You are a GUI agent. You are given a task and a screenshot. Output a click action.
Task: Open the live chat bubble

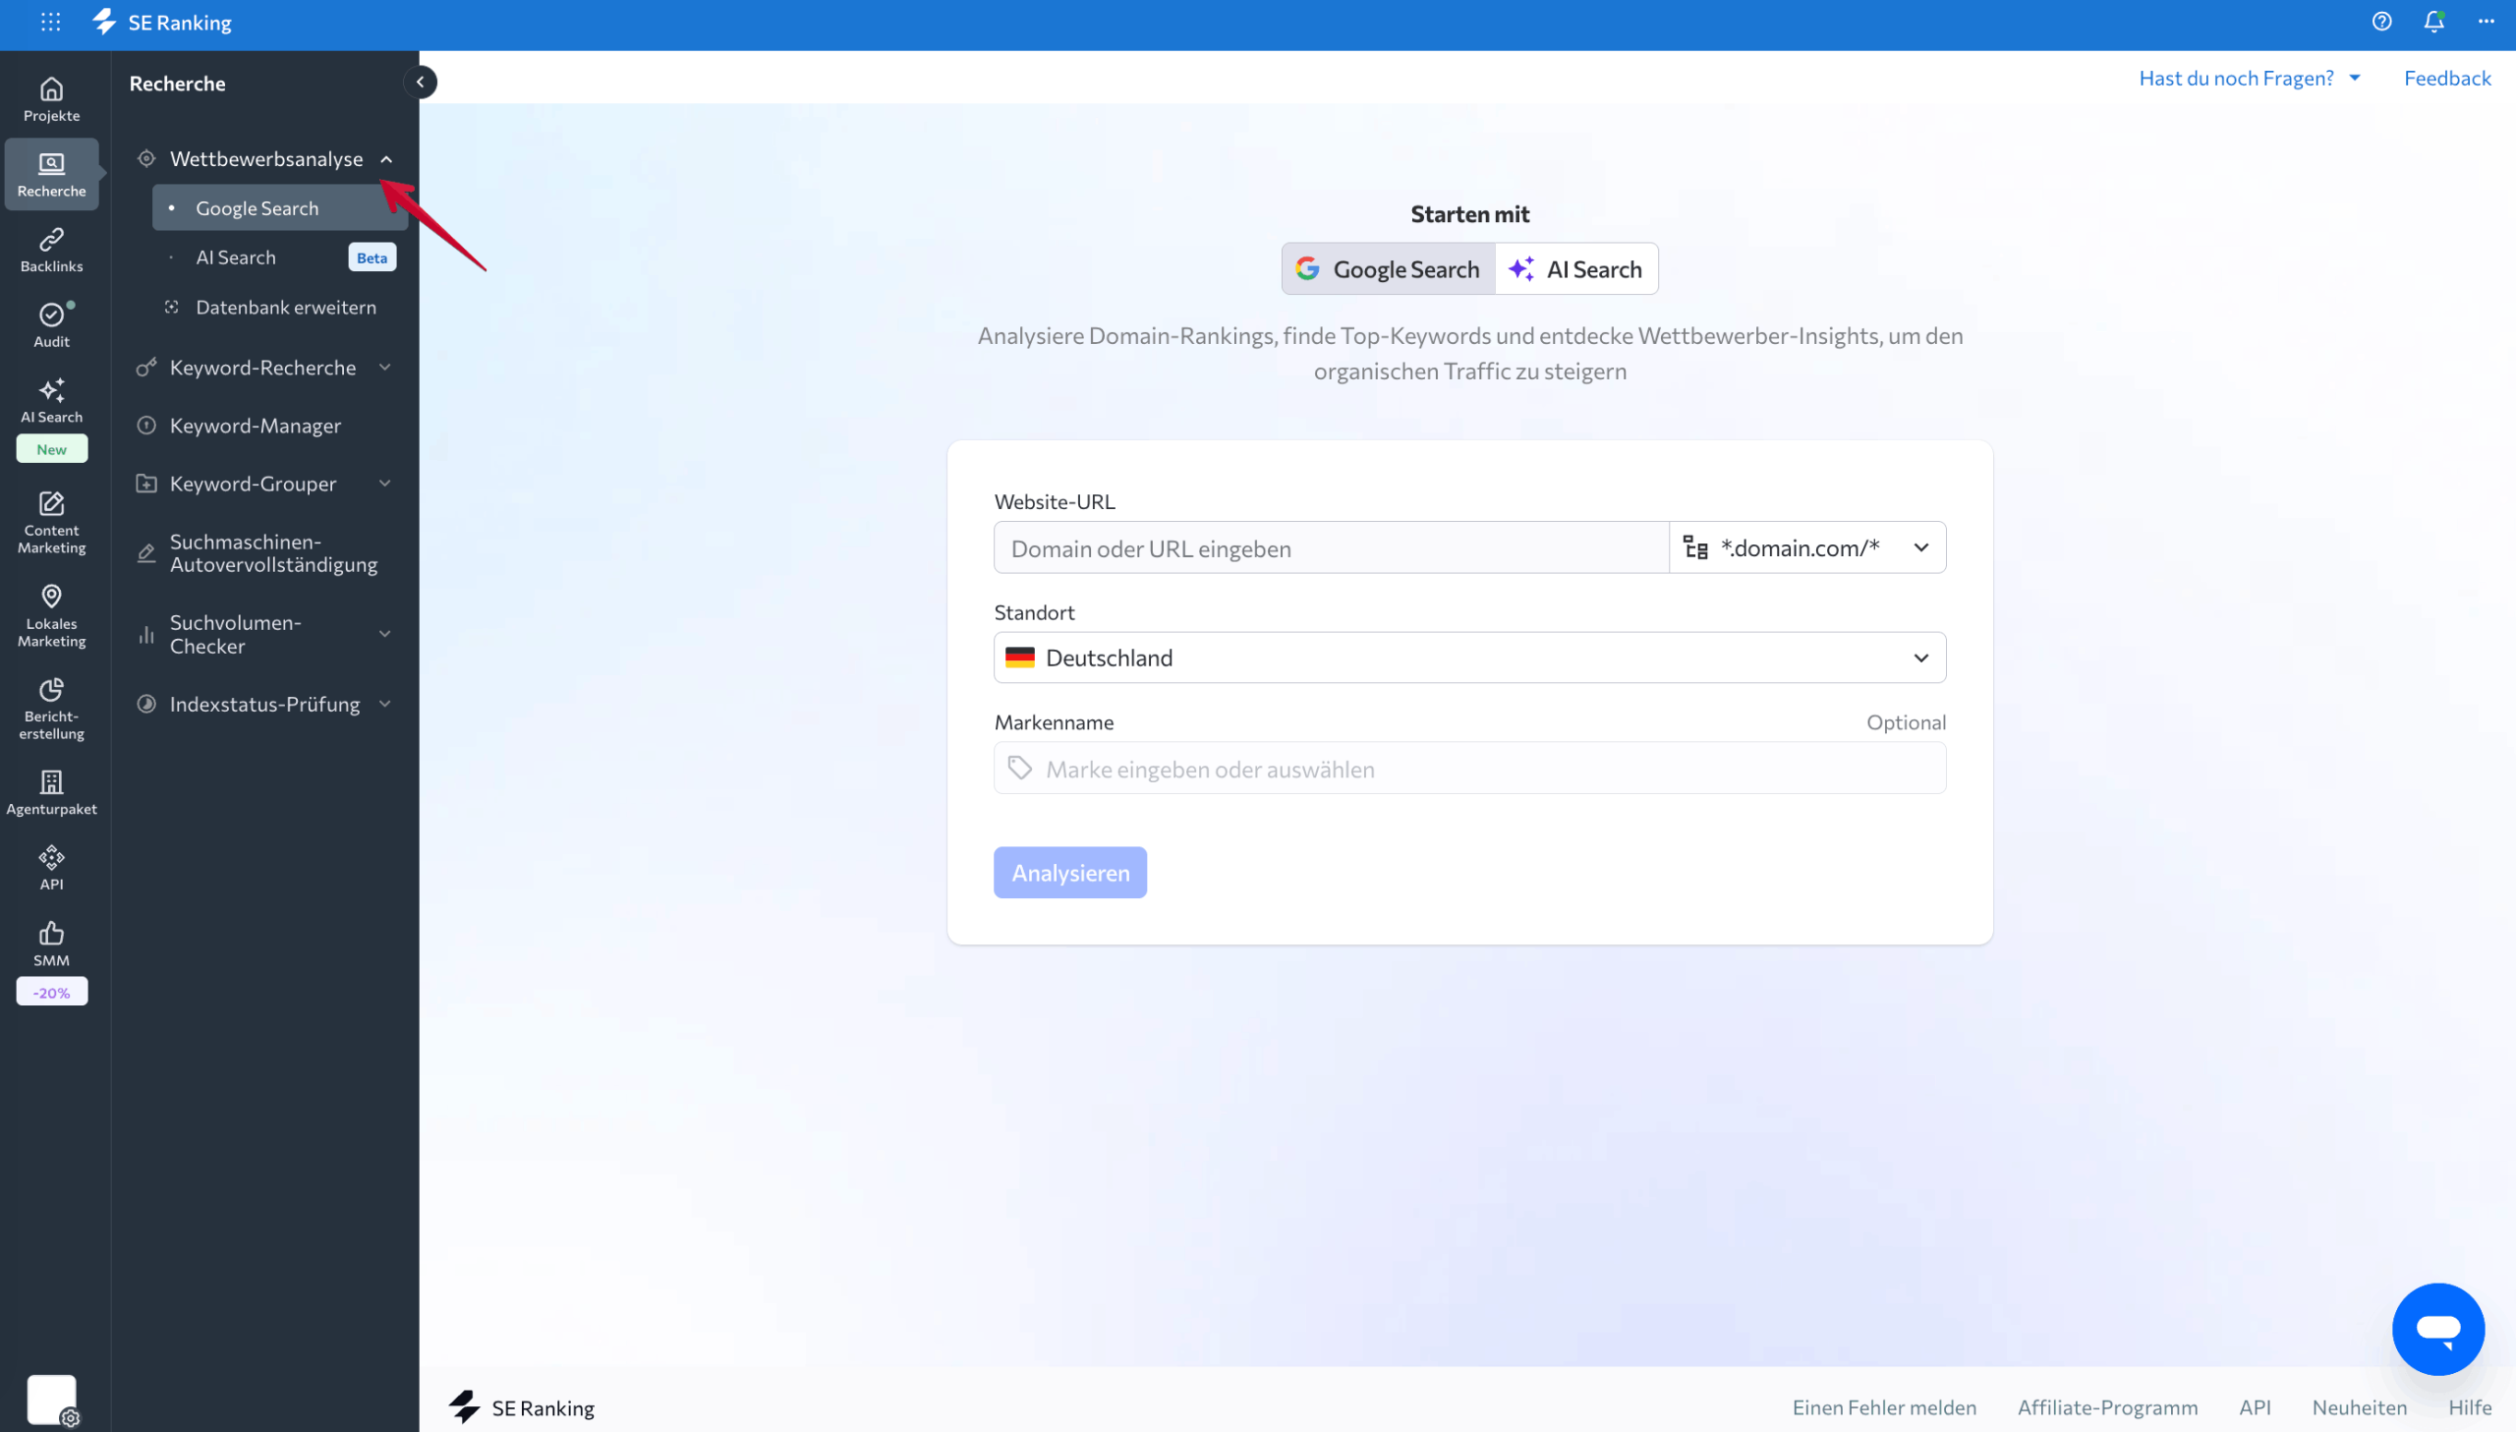[x=2437, y=1329]
